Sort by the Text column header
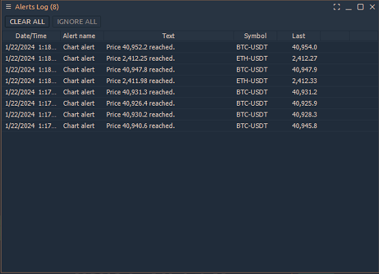379x274 pixels. coord(169,36)
